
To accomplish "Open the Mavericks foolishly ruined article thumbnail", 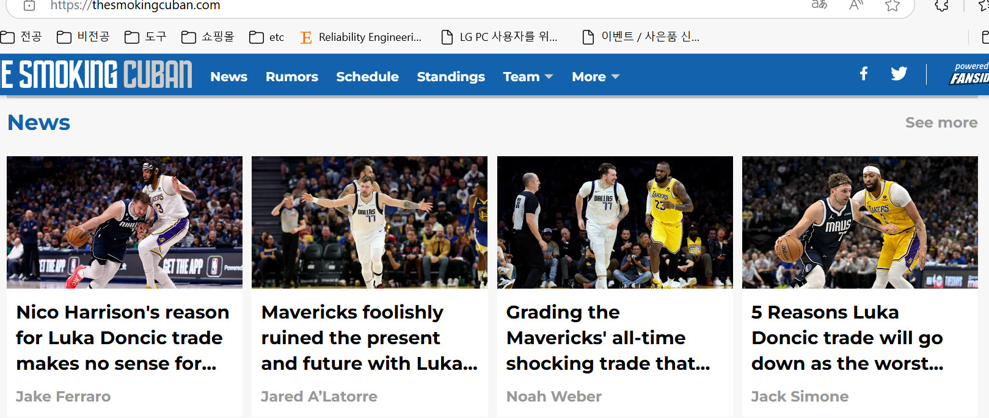I will pyautogui.click(x=370, y=222).
